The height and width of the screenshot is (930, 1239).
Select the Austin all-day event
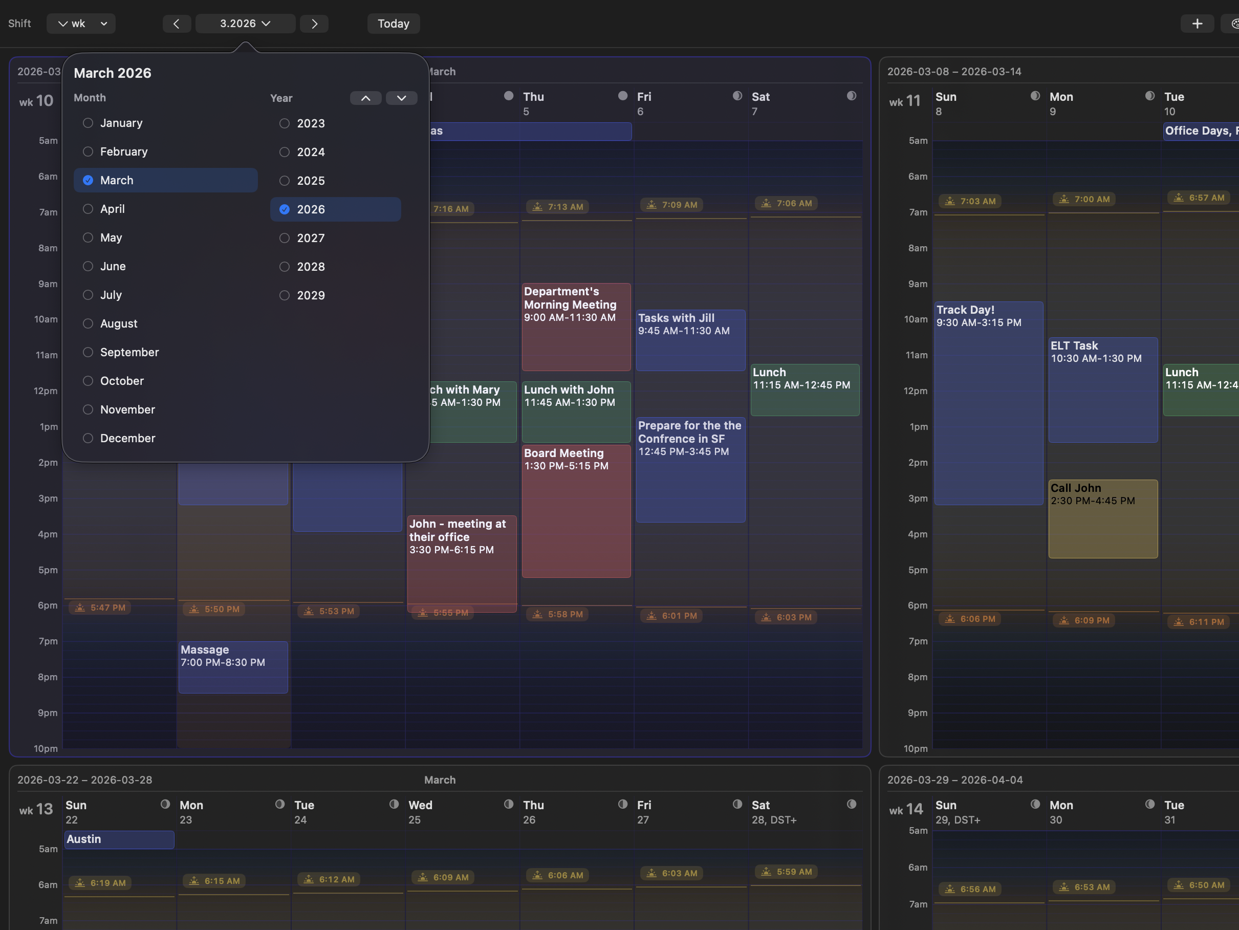(119, 839)
